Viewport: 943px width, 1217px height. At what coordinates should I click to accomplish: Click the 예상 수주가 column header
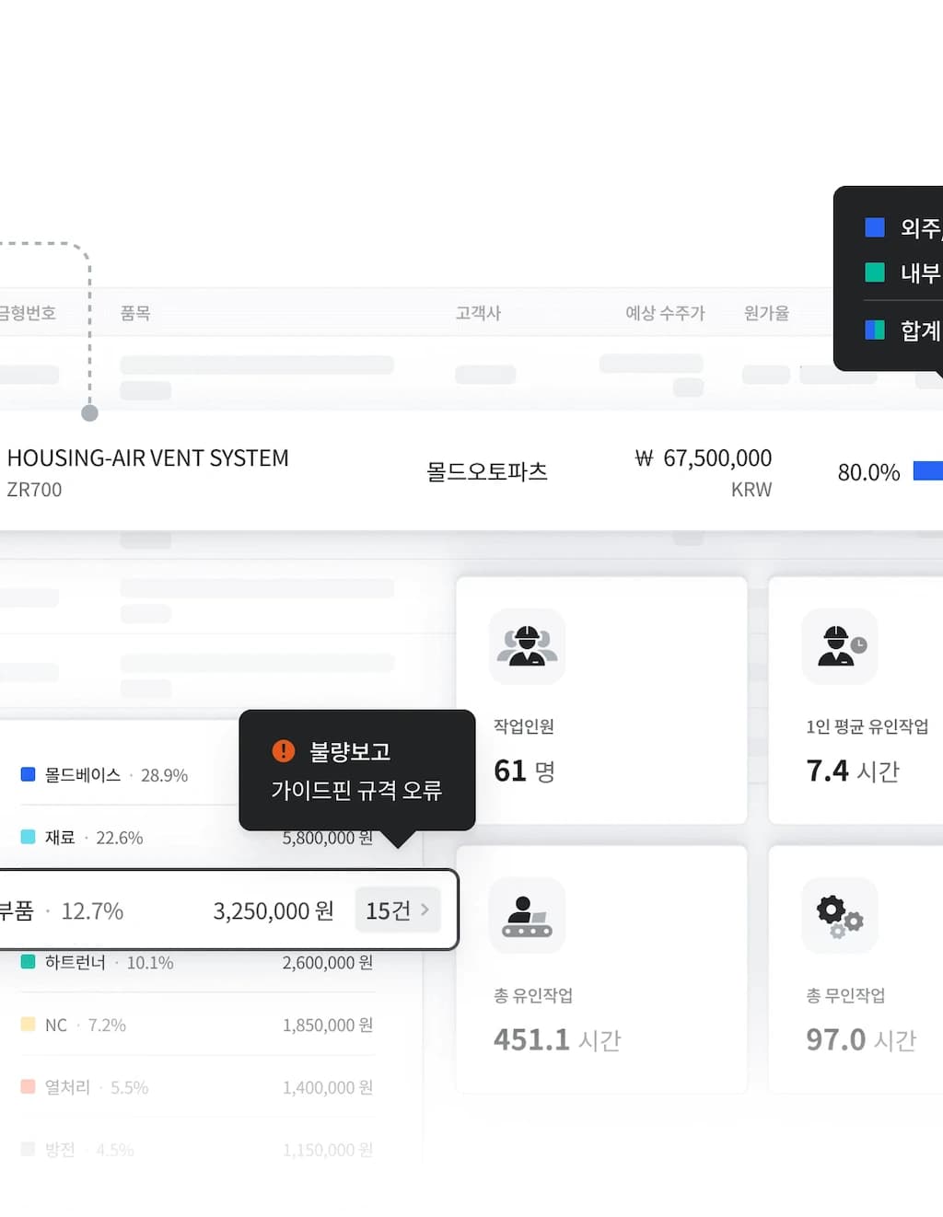(665, 313)
